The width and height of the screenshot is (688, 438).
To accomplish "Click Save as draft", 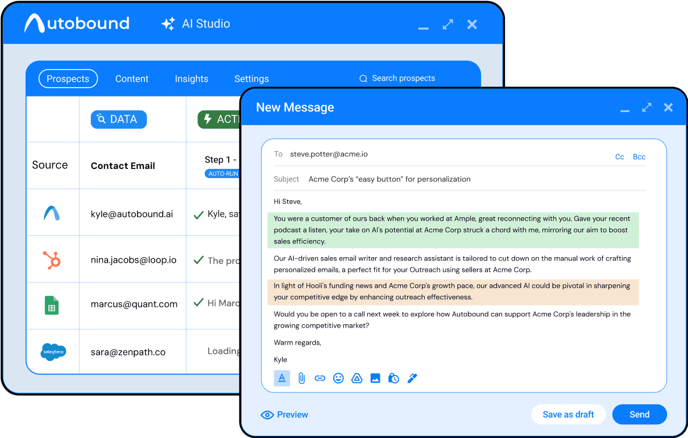I will (x=568, y=414).
